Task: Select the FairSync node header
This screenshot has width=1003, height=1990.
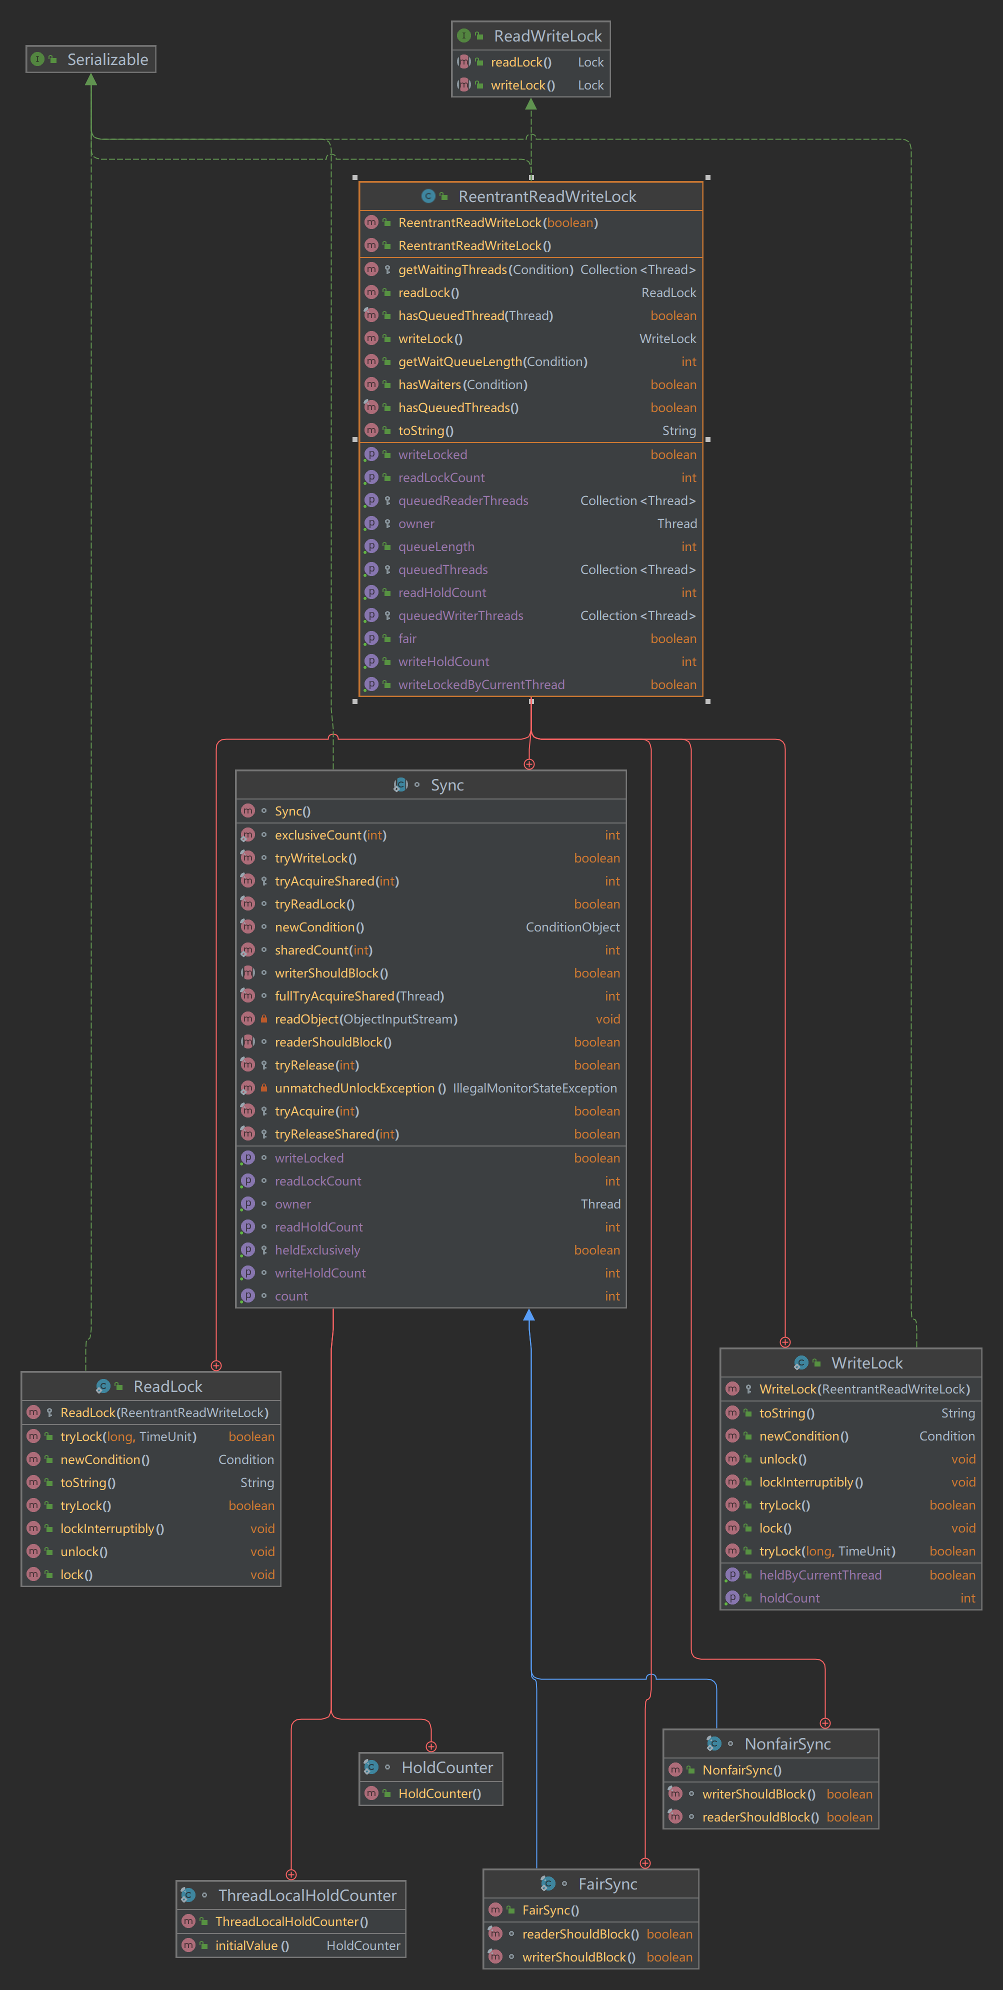Action: coord(590,1883)
